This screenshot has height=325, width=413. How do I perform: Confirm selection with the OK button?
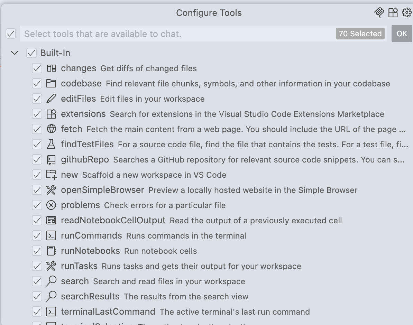click(402, 34)
